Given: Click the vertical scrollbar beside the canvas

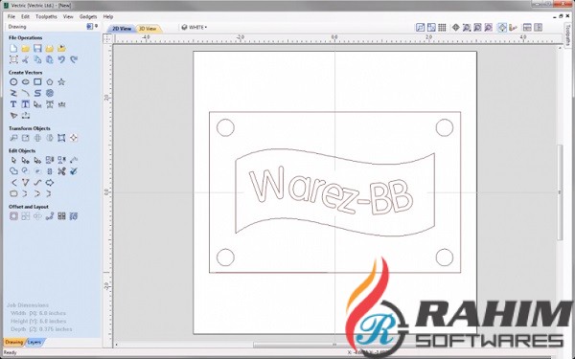Looking at the screenshot, I should [x=560, y=192].
